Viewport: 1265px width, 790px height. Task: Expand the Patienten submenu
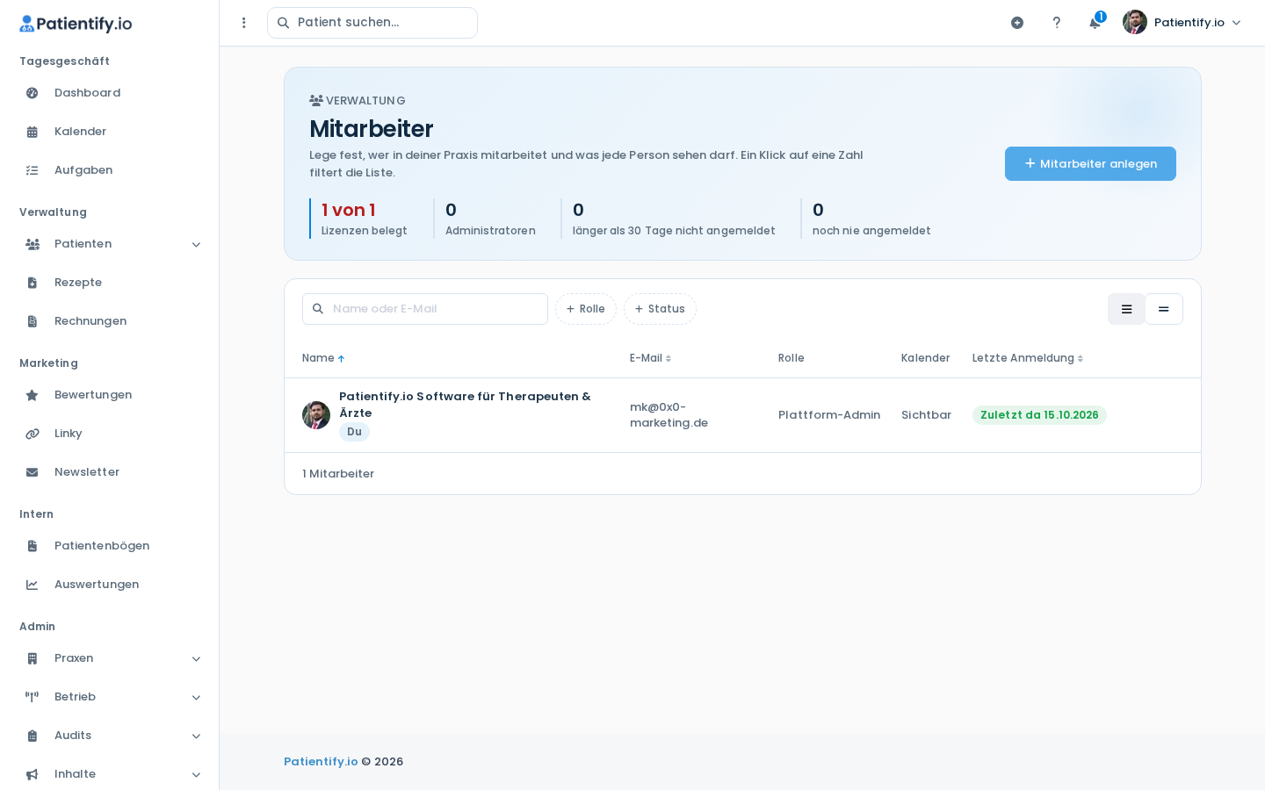(x=196, y=245)
